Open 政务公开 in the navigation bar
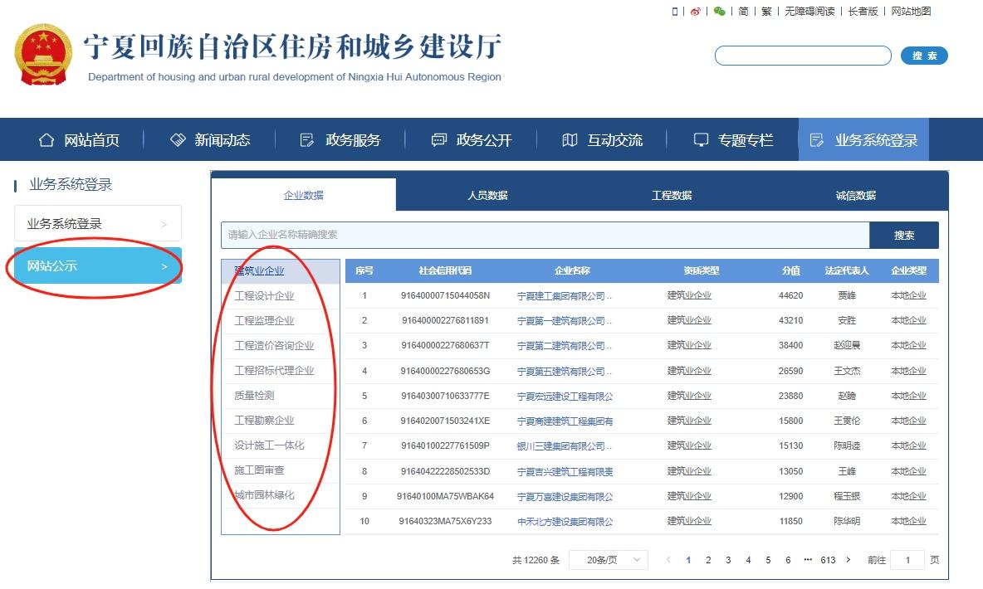The image size is (983, 589). point(472,139)
